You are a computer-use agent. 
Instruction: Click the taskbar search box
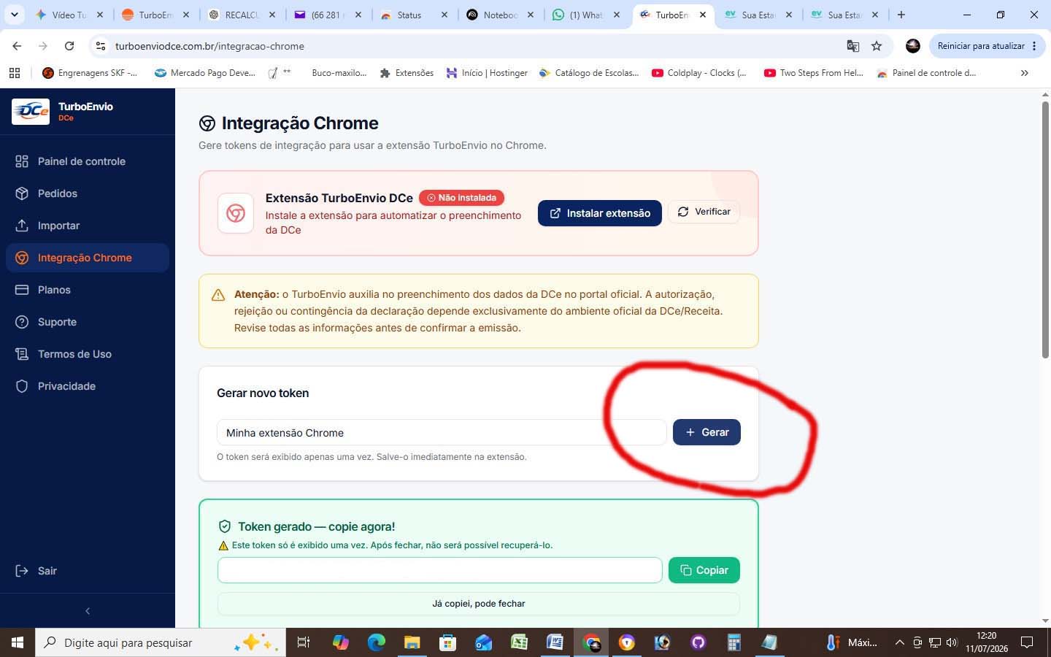(x=161, y=642)
